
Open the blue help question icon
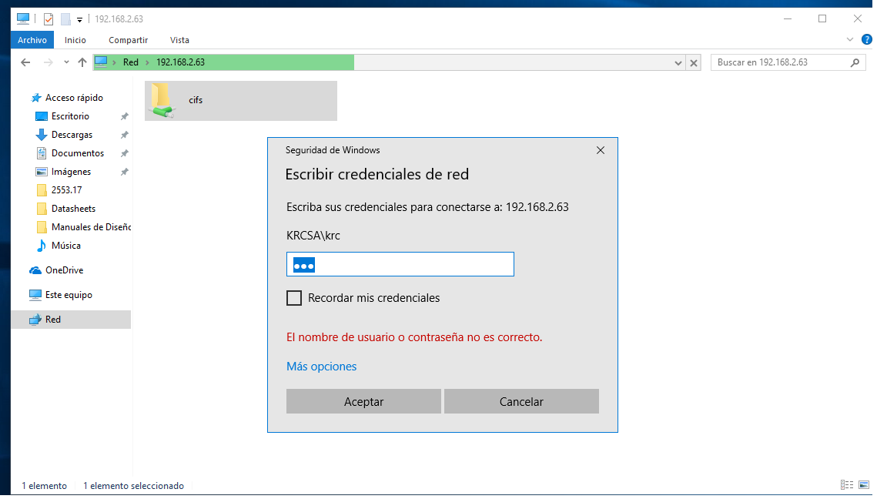pyautogui.click(x=866, y=39)
